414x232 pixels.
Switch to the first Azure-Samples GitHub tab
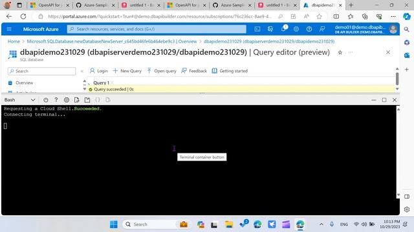[95, 5]
